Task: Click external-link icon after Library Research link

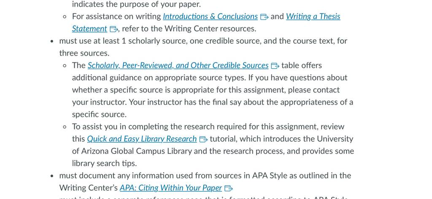Action: pos(203,139)
